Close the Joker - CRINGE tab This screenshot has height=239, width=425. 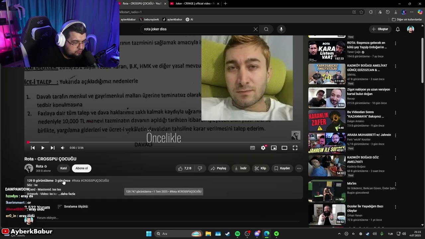pos(217,4)
